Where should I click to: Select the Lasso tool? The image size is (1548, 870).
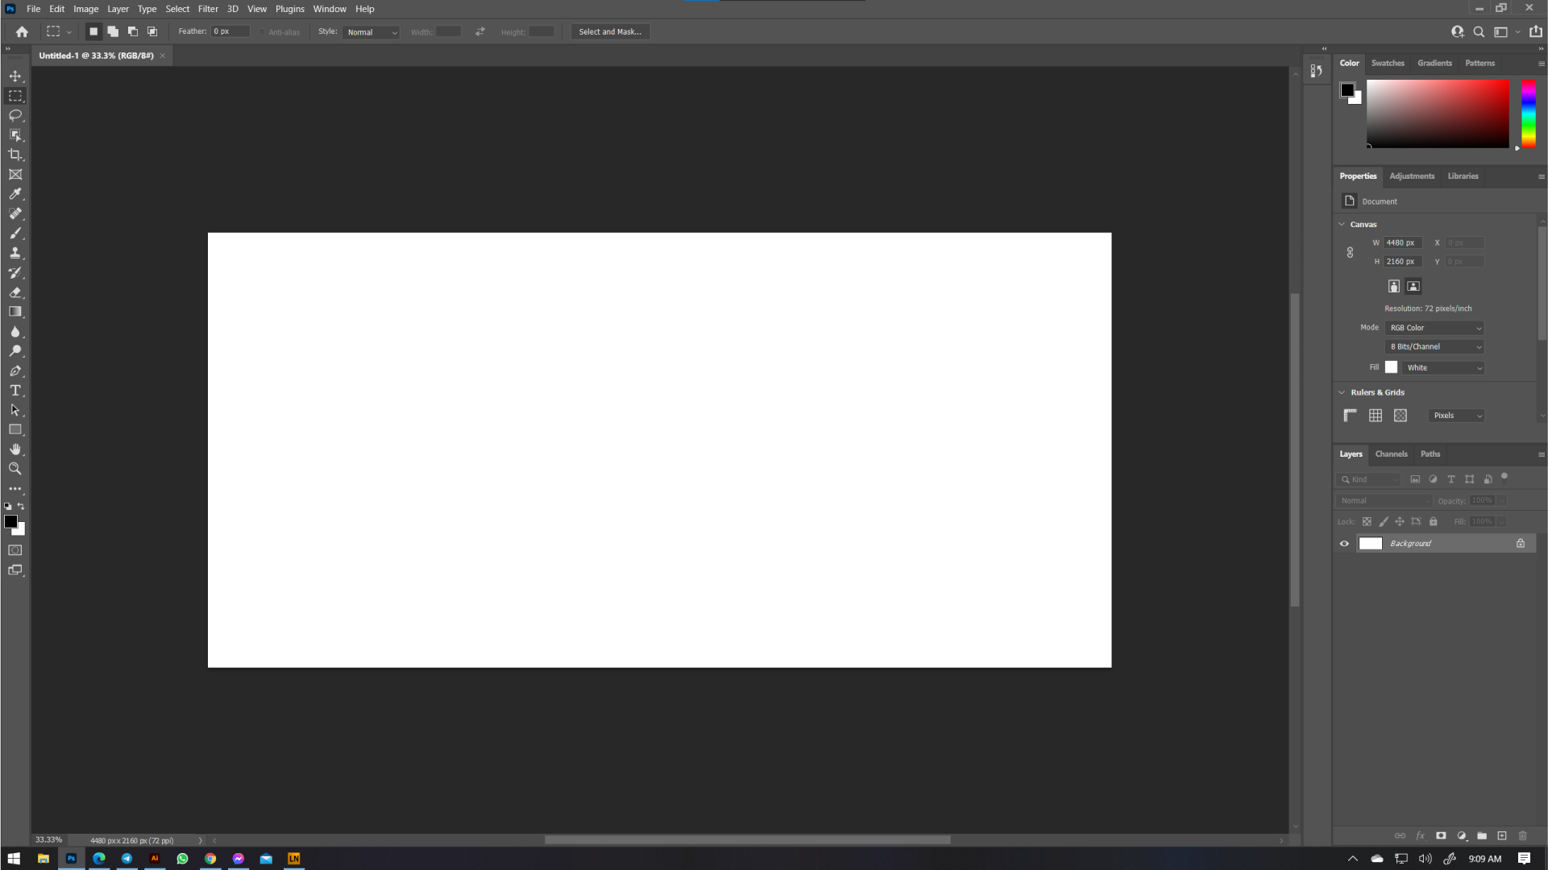coord(15,115)
